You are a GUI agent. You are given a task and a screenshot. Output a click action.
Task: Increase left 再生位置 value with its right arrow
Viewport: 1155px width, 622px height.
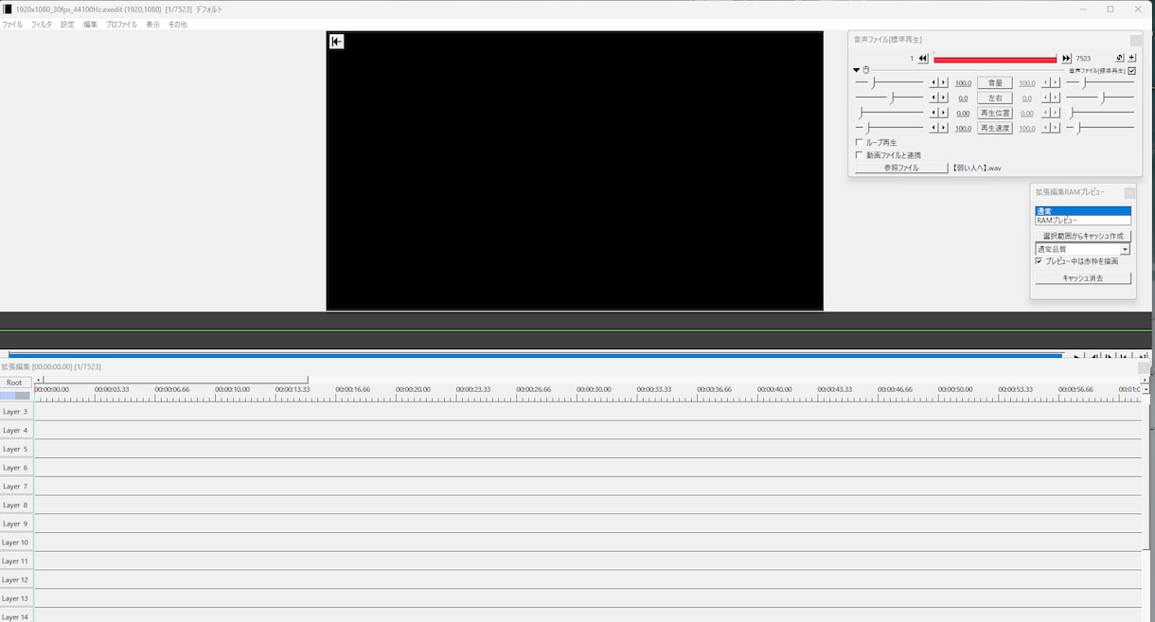pos(943,113)
